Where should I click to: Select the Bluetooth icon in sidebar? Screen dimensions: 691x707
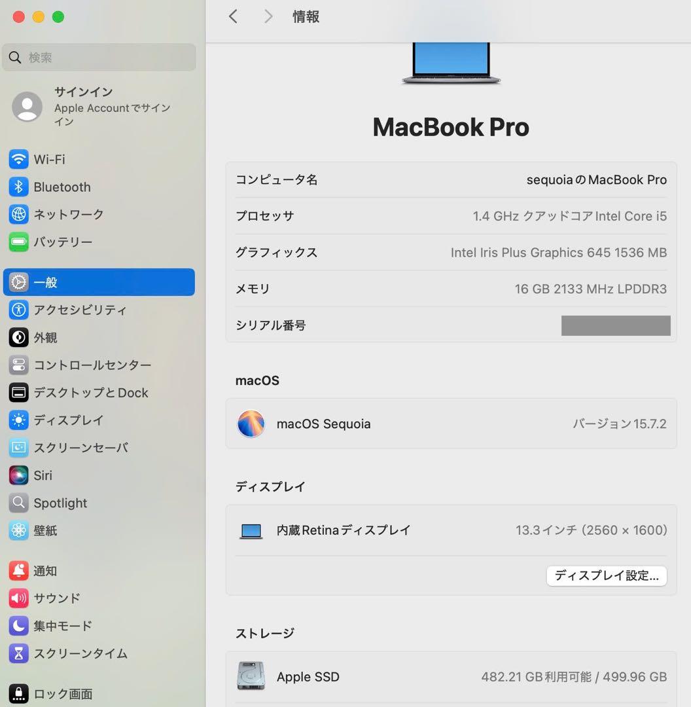18,187
